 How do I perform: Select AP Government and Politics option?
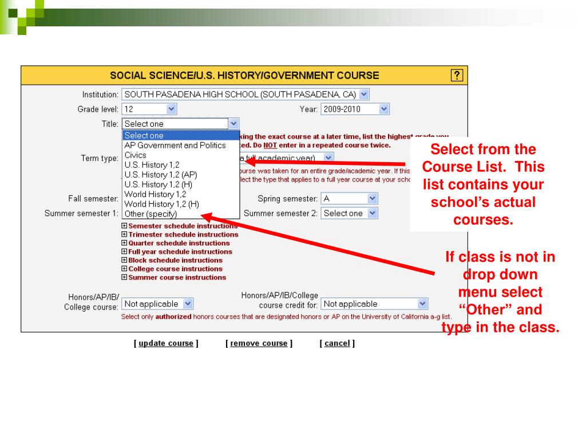tap(181, 145)
